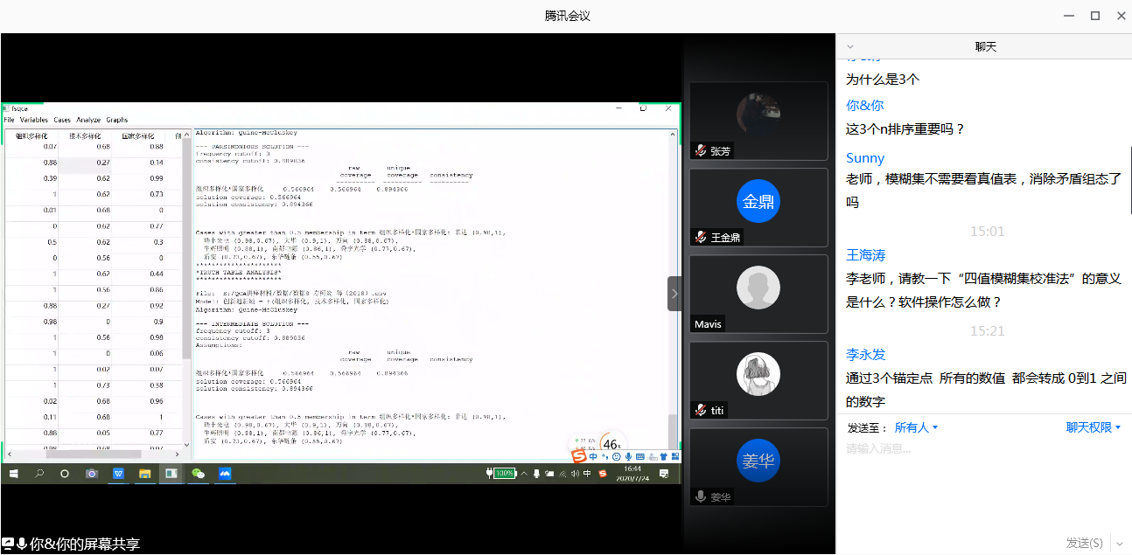Image resolution: width=1132 pixels, height=555 pixels.
Task: Open the Variables menu in fsqca
Action: pos(34,120)
